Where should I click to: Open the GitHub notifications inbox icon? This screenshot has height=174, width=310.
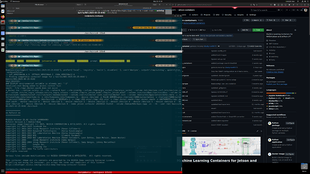tap(301, 10)
